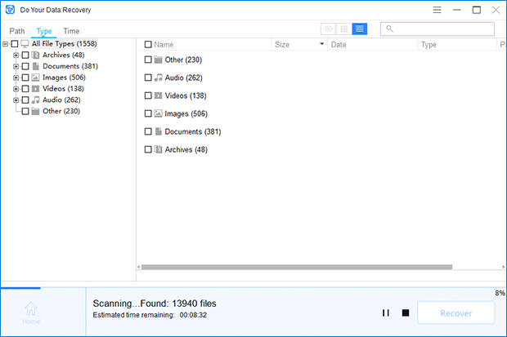Click Estimated time remaining 00:08:32
The image size is (507, 337).
[x=150, y=315]
